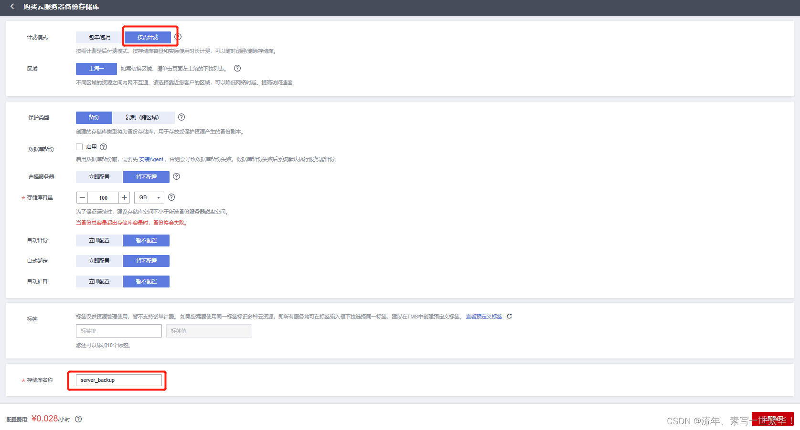The height and width of the screenshot is (430, 800).
Task: Select 暂不配置 for 选择服务器
Action: click(x=146, y=177)
